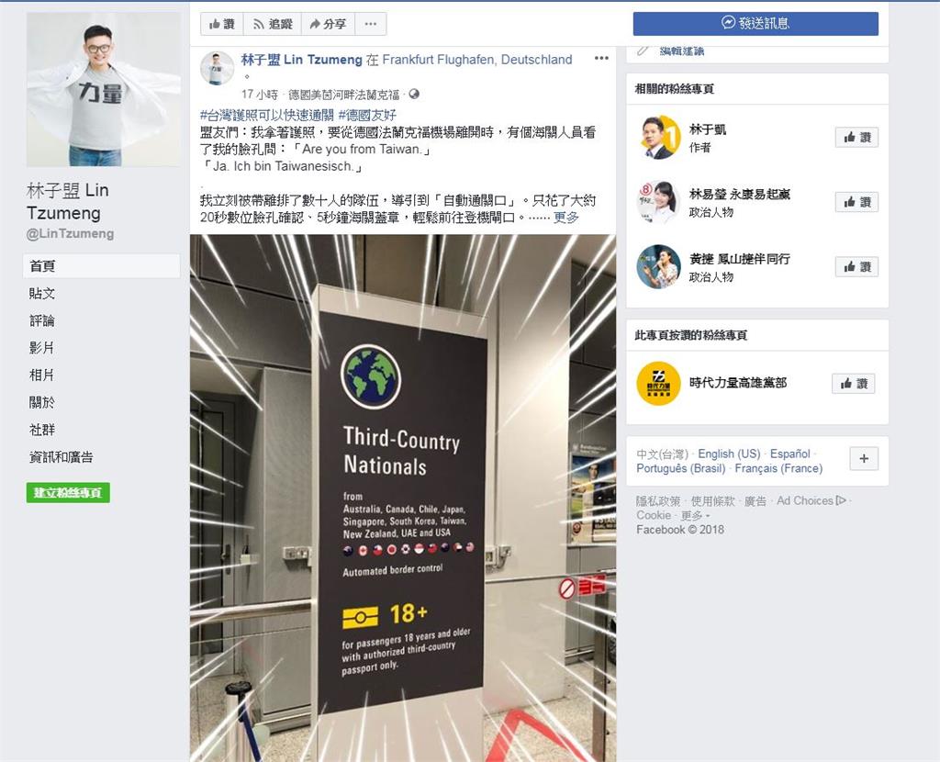
Task: Like 時代力量高雄黨部 page
Action: coord(853,384)
